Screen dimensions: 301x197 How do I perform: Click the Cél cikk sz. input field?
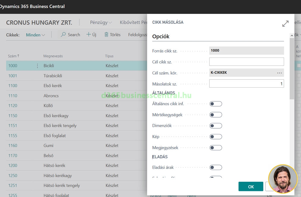tap(247, 62)
